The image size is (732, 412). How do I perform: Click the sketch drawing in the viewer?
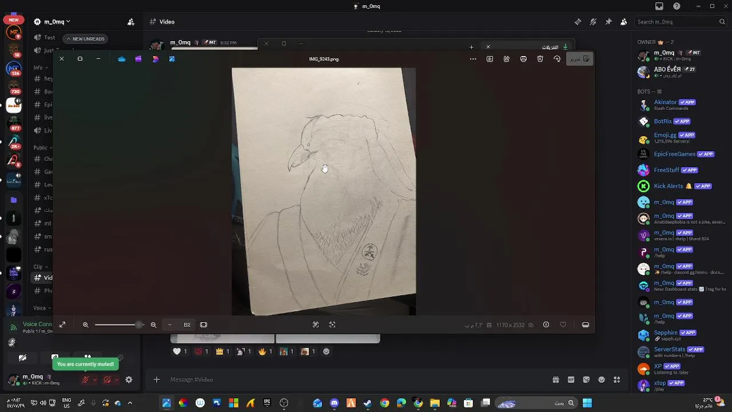point(324,191)
